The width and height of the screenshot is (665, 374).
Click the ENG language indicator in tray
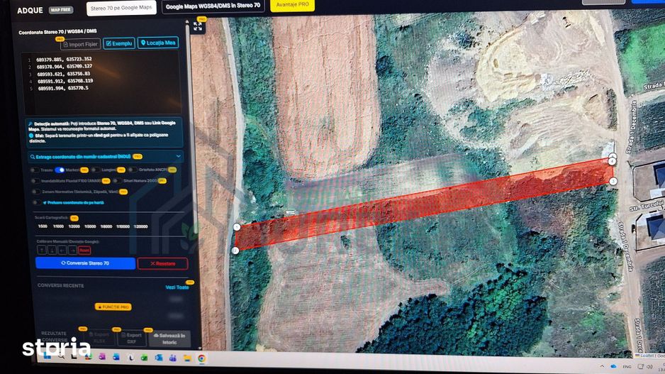pos(627,367)
